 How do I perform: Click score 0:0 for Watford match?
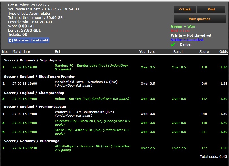(204, 114)
